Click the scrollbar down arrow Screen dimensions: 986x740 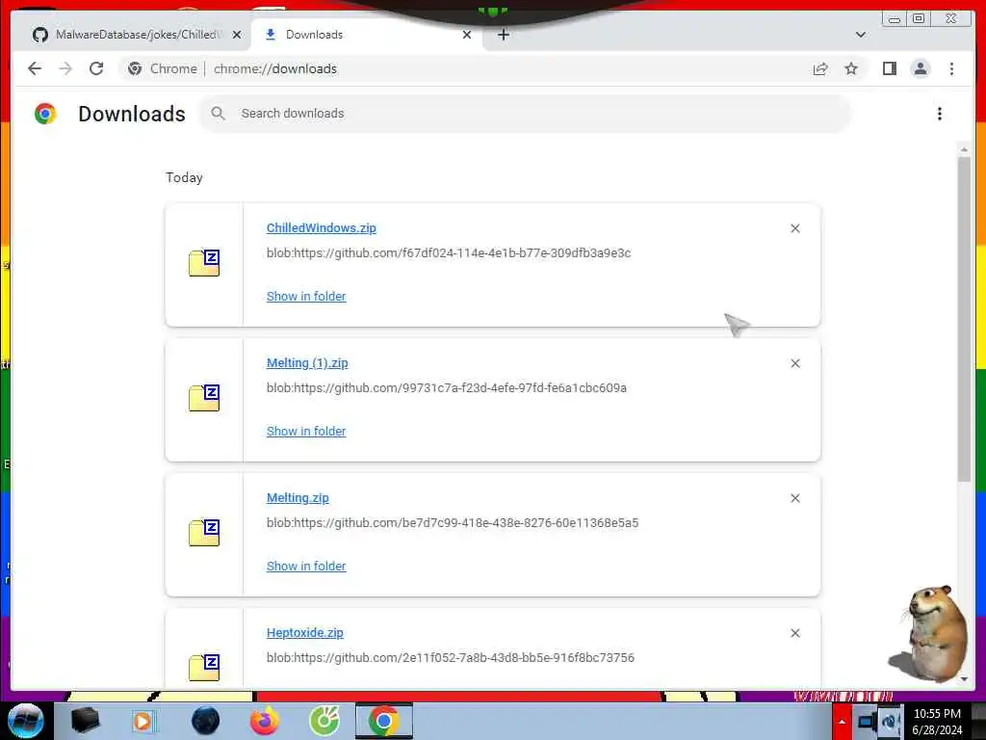(964, 679)
